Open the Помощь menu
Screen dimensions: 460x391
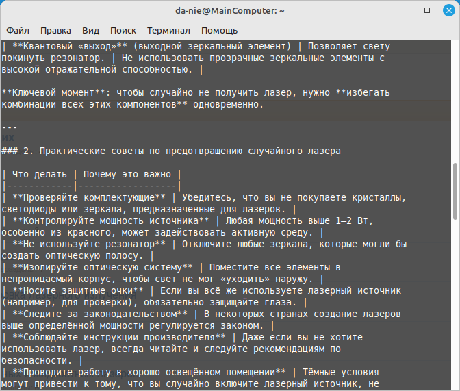(x=219, y=31)
